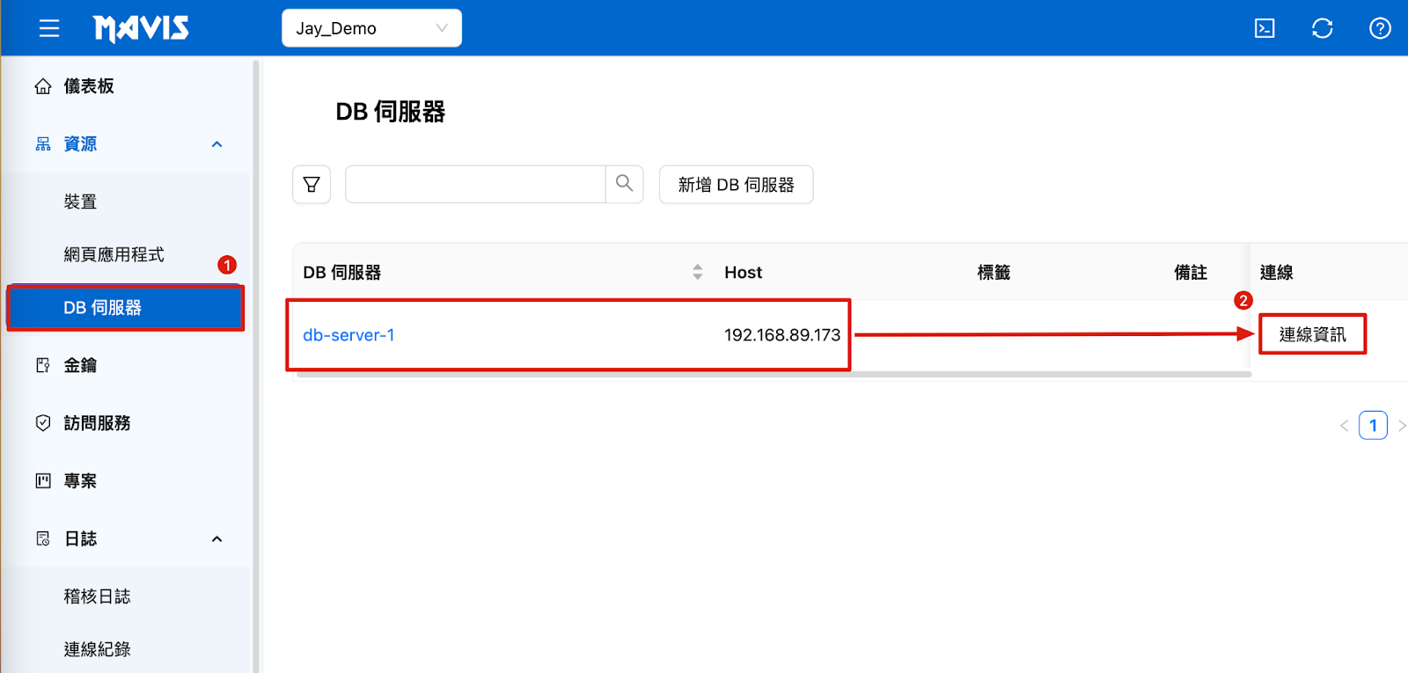Click the search input field
Screen dimensions: 1408x673
tap(475, 185)
